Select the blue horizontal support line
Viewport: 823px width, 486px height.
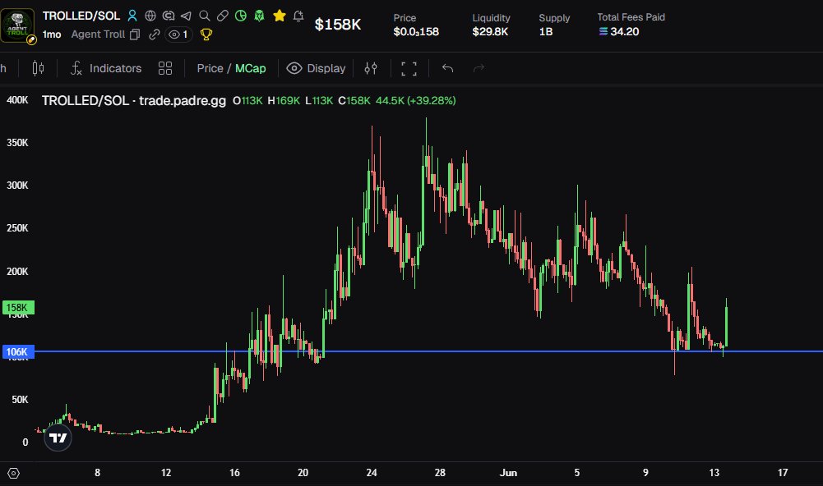pyautogui.click(x=428, y=351)
